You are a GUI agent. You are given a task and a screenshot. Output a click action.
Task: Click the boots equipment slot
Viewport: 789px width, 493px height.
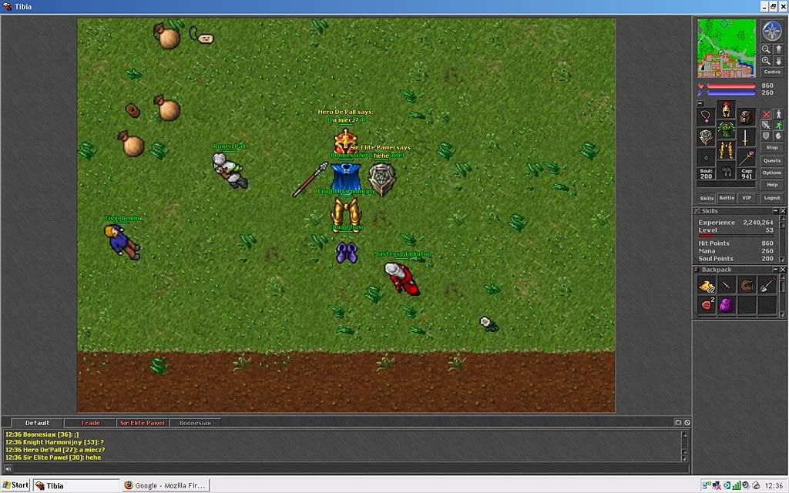[x=726, y=170]
